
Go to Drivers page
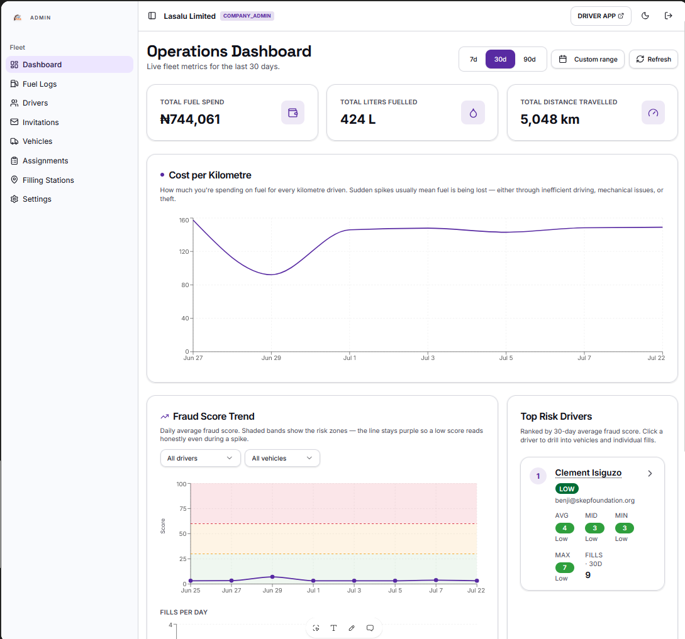pos(69,103)
